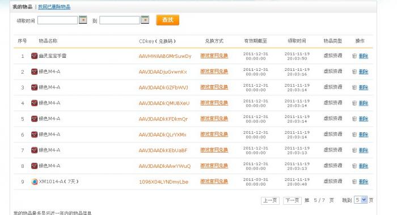Select CDkey AAVJDAADkKEbUaBF
397x215 pixels.
click(x=163, y=150)
